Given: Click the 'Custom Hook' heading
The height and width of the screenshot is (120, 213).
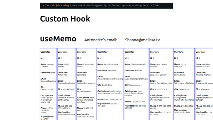Looking at the screenshot, I should coord(65,19).
